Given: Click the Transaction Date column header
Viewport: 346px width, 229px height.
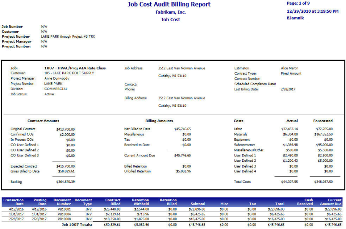Looking at the screenshot, I should [13, 202].
